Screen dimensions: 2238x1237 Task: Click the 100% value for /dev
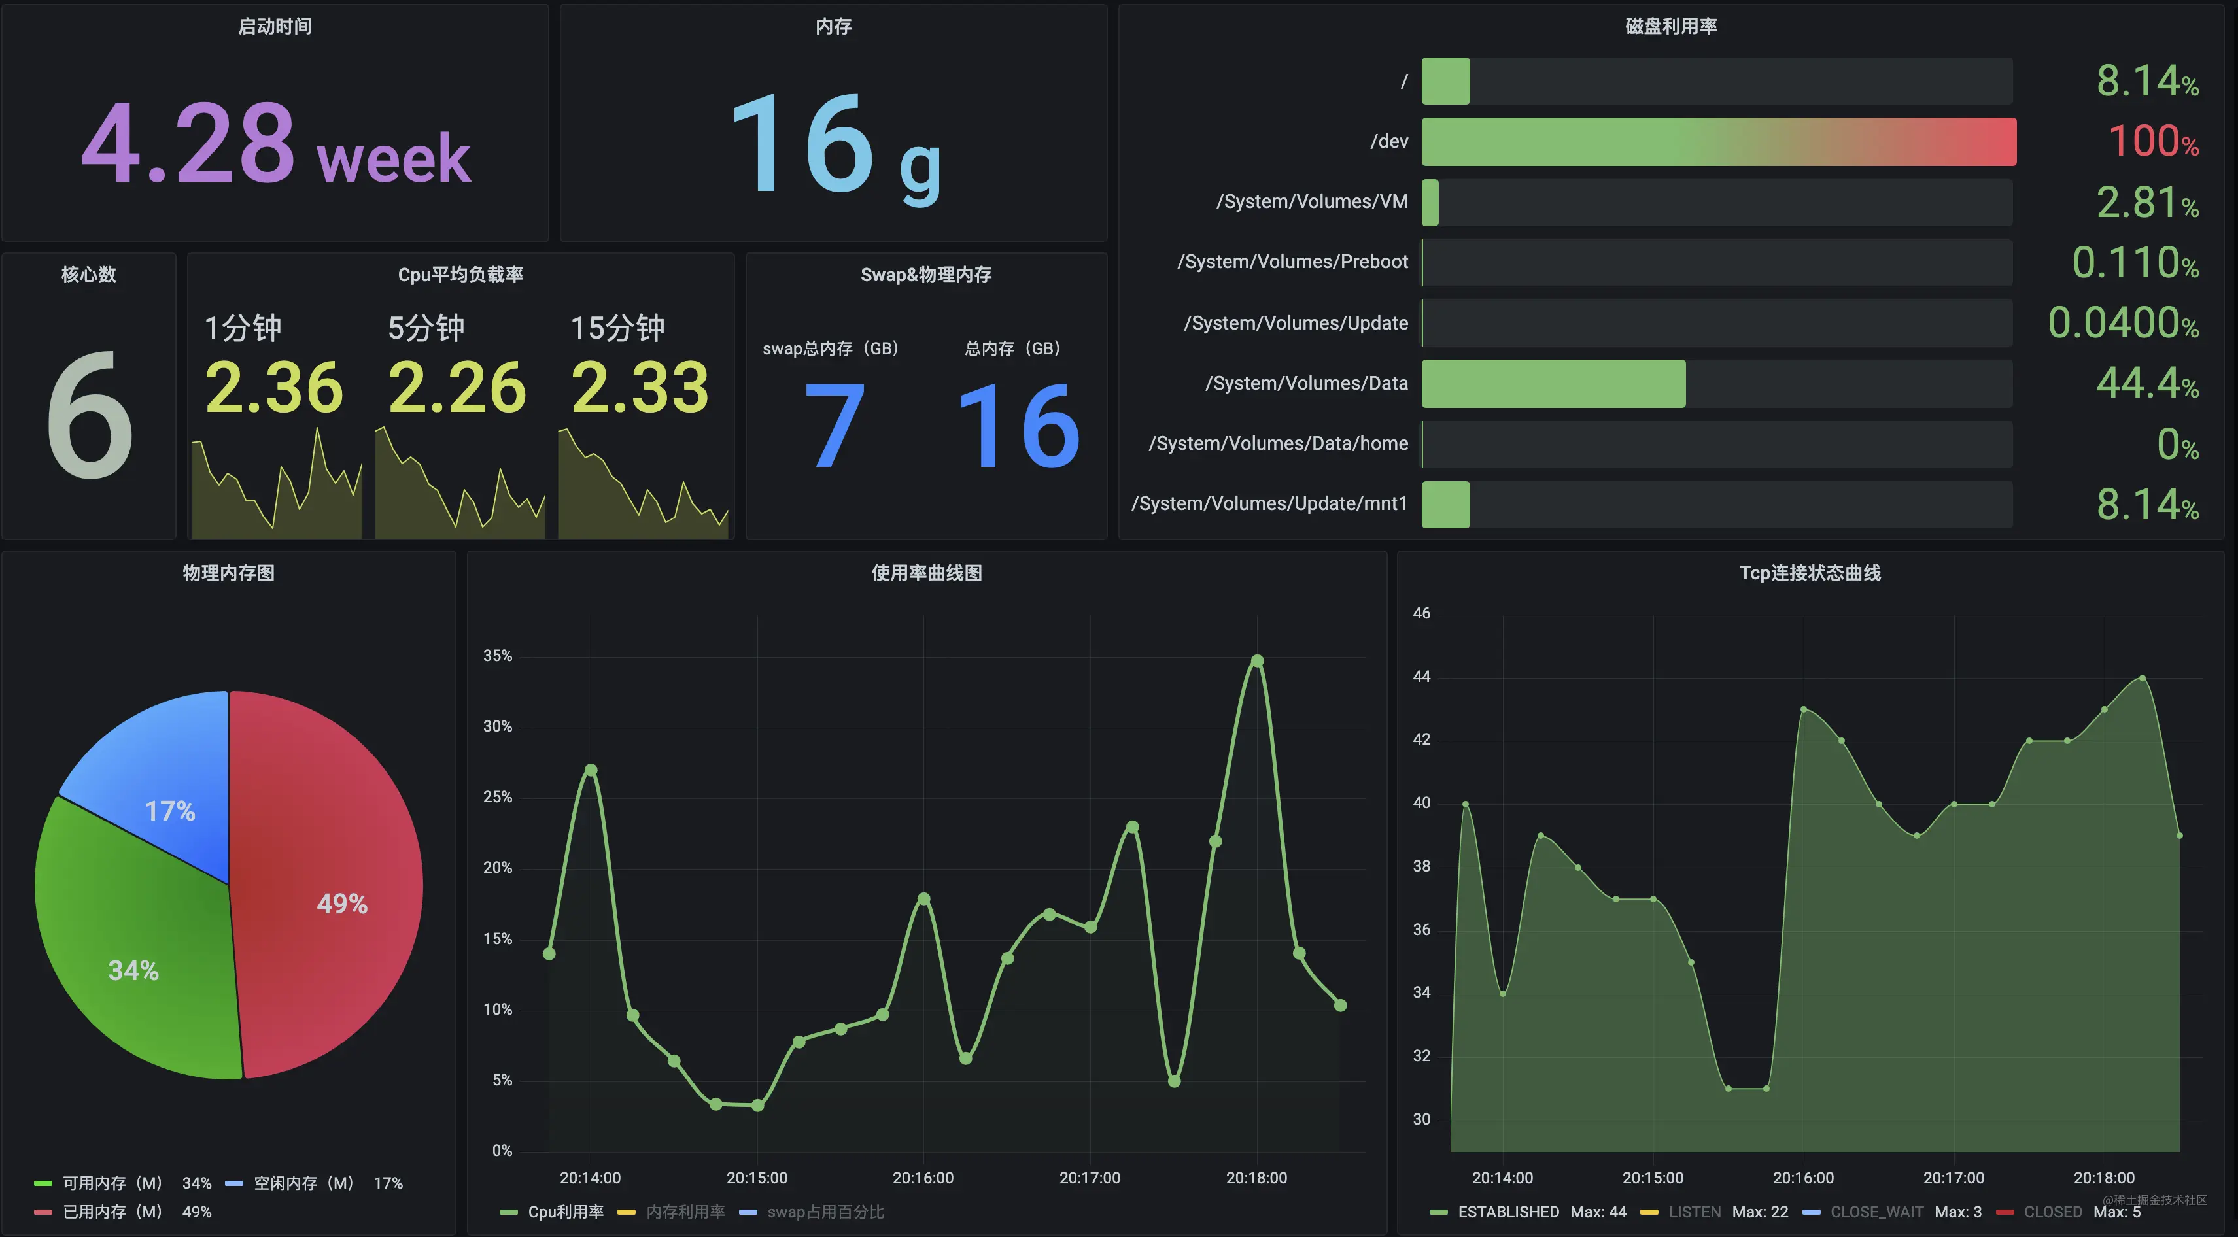pyautogui.click(x=2153, y=142)
